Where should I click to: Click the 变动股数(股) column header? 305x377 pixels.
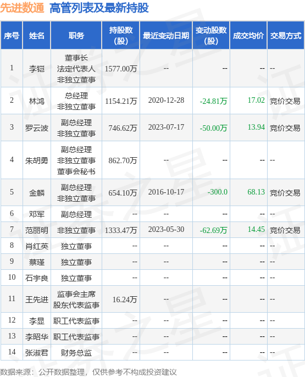click(211, 36)
